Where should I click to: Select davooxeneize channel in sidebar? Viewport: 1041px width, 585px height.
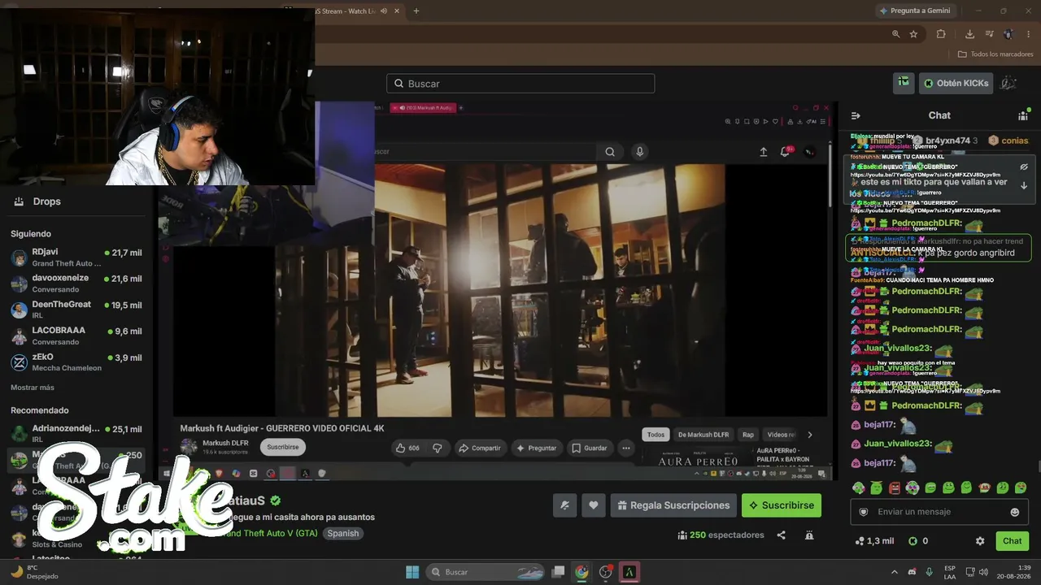point(77,284)
